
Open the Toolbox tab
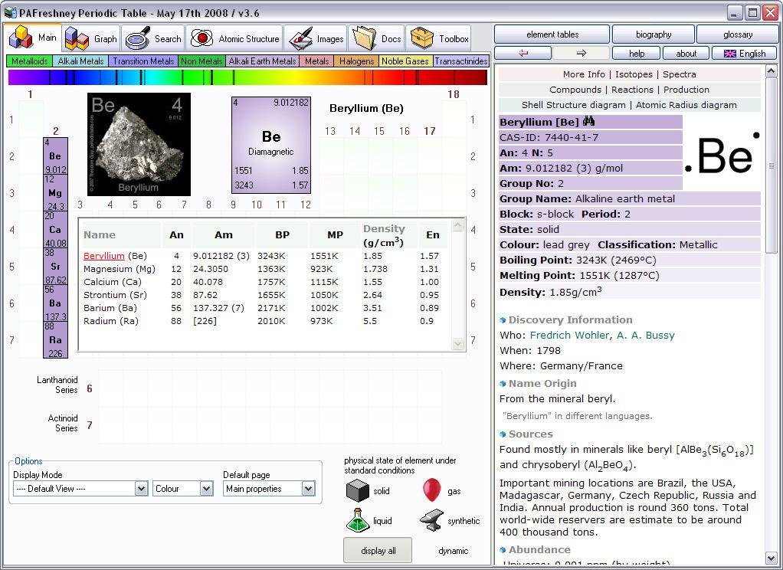[x=441, y=38]
